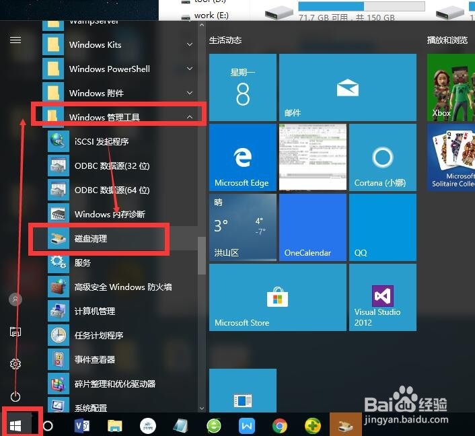Click the 生活动态 group heading
The width and height of the screenshot is (475, 436).
point(225,40)
